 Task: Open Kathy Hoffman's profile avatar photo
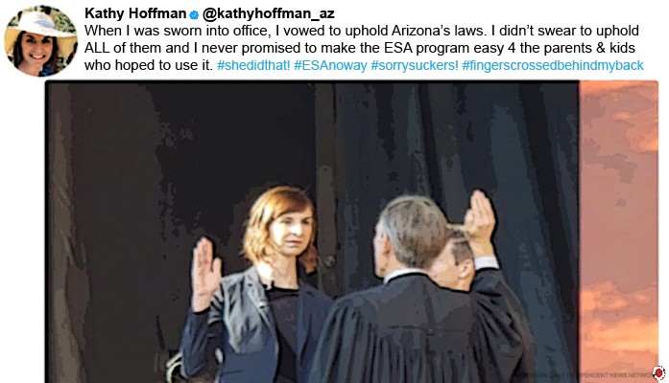[x=41, y=41]
